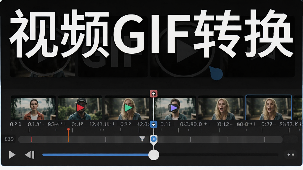Viewport: 303px width, 170px height.
Task: Start playback with the play button
Action: (12, 155)
